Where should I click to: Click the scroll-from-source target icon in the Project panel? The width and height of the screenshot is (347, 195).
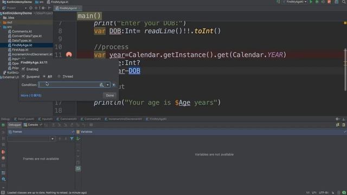coord(30,8)
